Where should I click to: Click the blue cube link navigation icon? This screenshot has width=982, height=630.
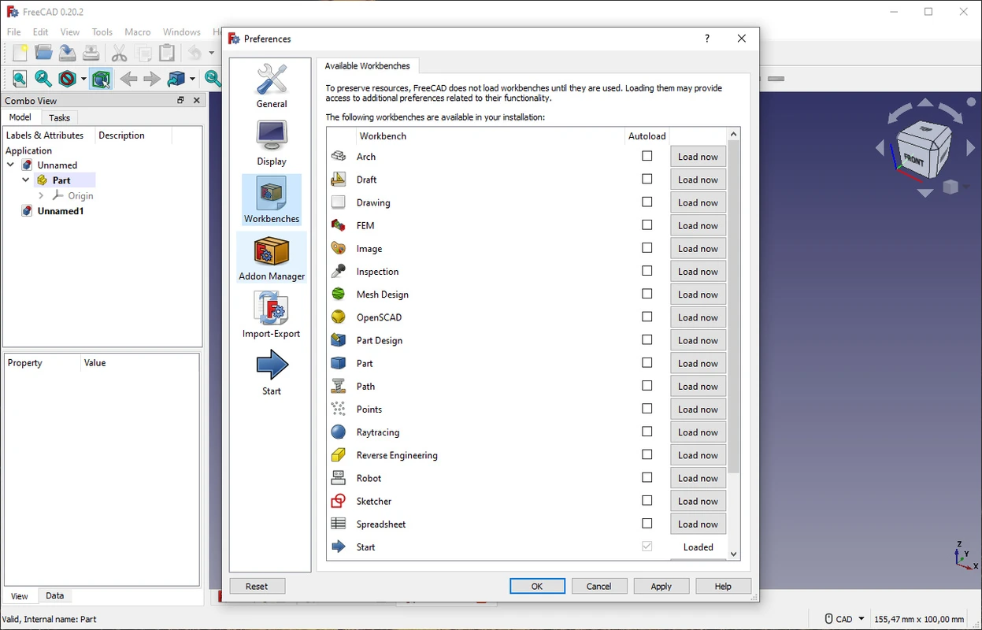pos(176,79)
